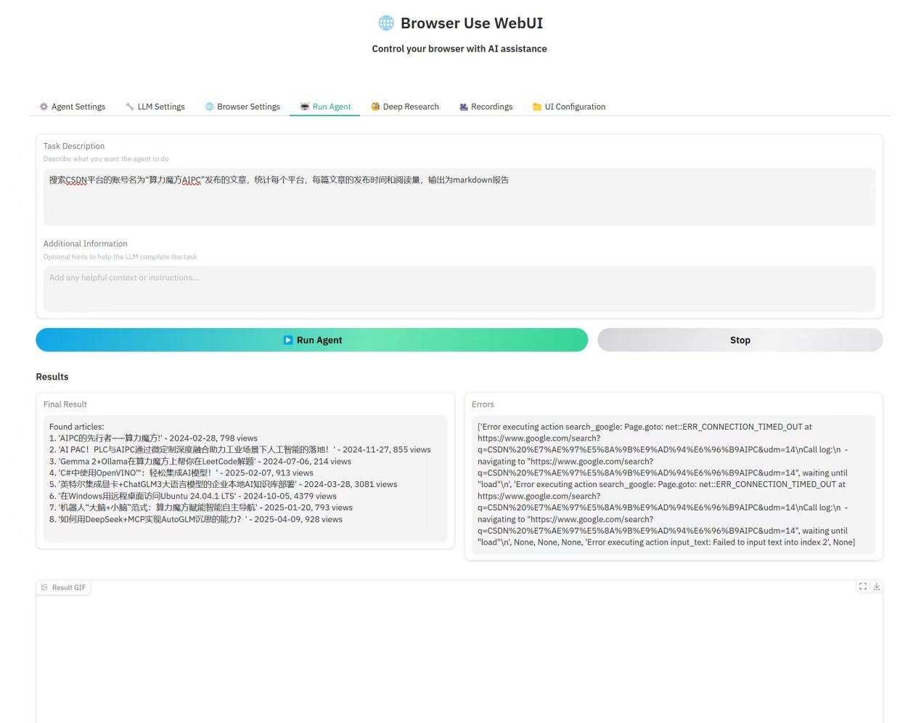Open the Agent Settings gear tab
Screen dimensions: 921x723
tap(44, 107)
